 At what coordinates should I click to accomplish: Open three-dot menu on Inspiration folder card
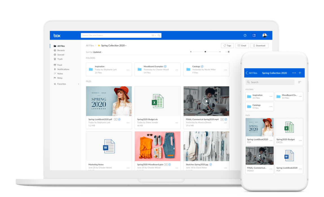click(128, 70)
